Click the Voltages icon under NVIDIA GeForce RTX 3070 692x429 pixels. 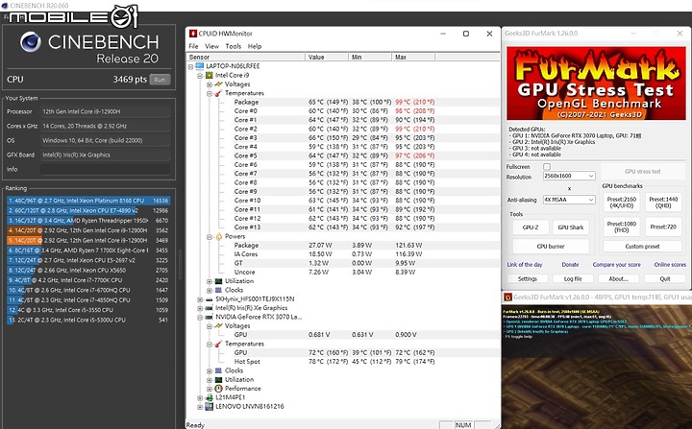(x=218, y=326)
